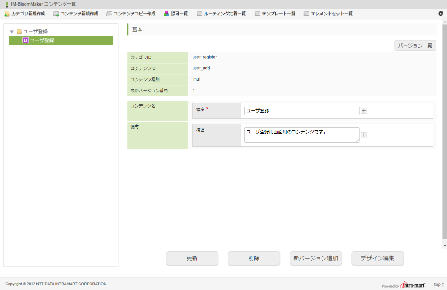Open the 認可一覧 toolbar item
This screenshot has height=290, width=447.
[176, 14]
